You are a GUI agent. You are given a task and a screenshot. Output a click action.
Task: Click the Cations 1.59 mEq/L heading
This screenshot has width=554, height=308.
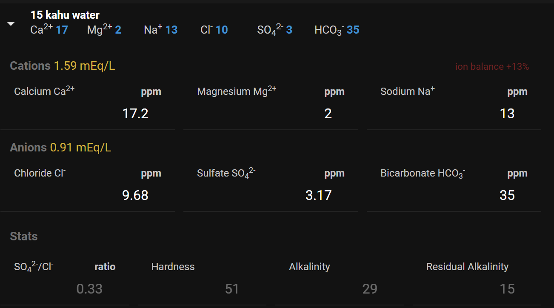pyautogui.click(x=62, y=66)
